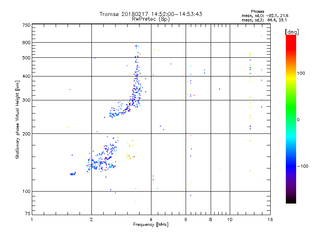
Task: Click the y-axis tick label '500'
Action: [26, 58]
